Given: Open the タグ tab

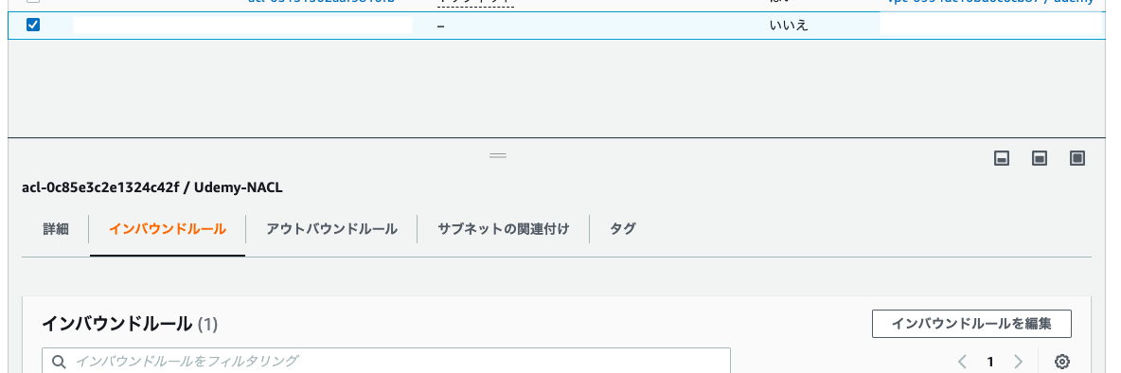Looking at the screenshot, I should (x=623, y=229).
